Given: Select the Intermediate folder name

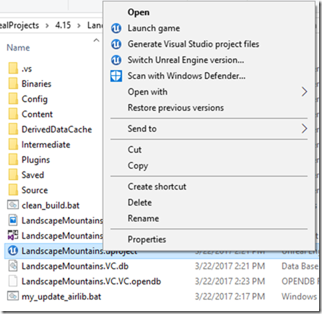Looking at the screenshot, I should [x=46, y=145].
